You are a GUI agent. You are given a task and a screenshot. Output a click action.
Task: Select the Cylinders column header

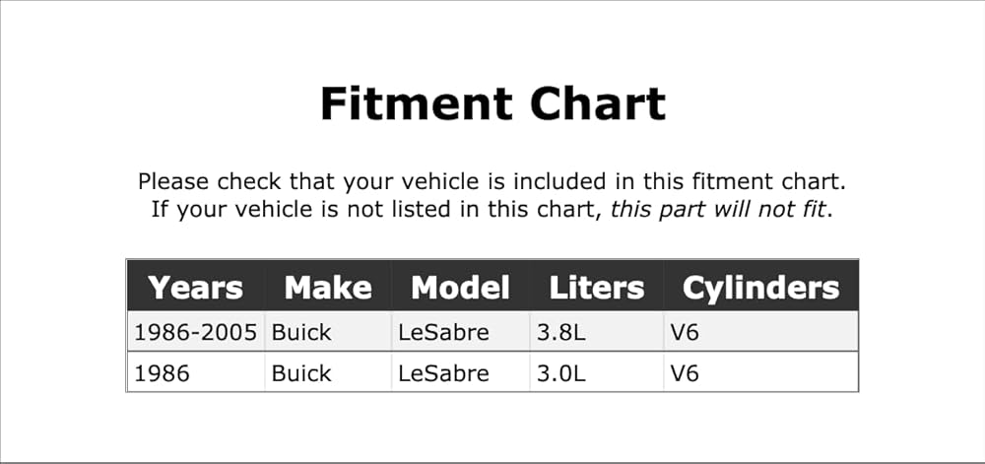coord(760,288)
